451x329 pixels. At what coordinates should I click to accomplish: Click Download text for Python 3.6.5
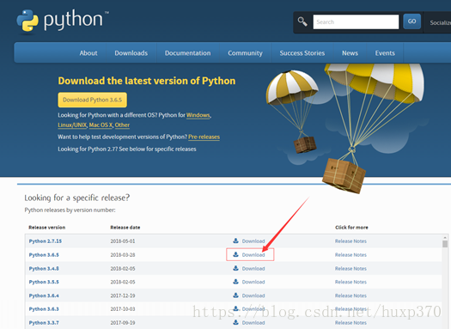click(253, 255)
